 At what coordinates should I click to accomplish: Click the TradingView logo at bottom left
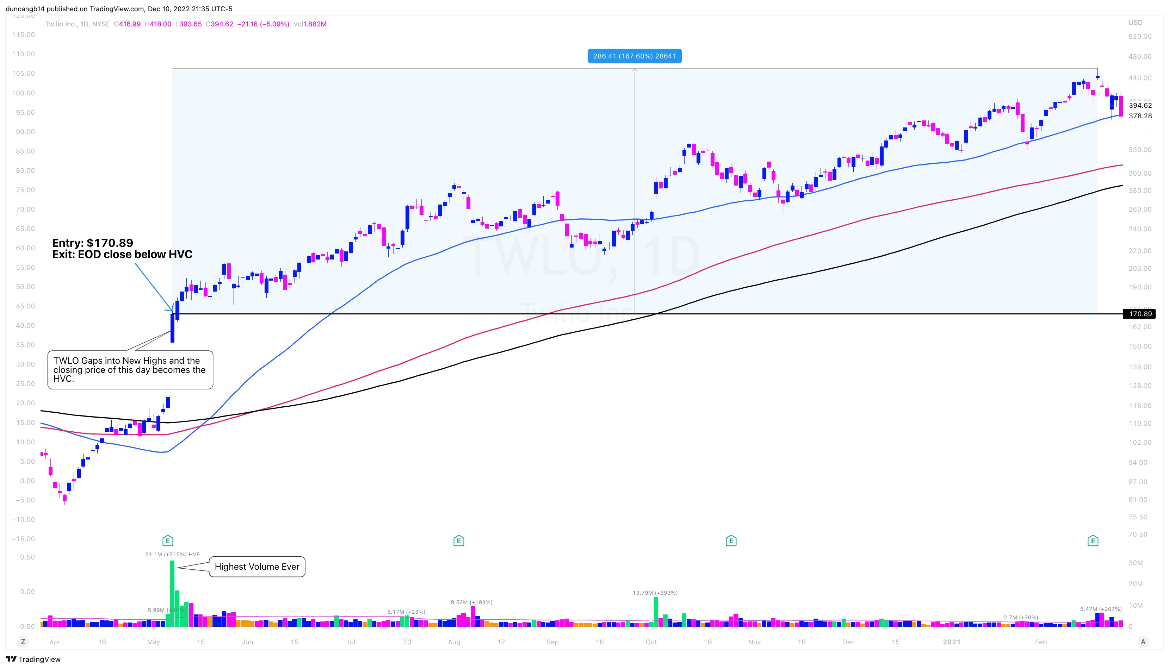pyautogui.click(x=33, y=659)
